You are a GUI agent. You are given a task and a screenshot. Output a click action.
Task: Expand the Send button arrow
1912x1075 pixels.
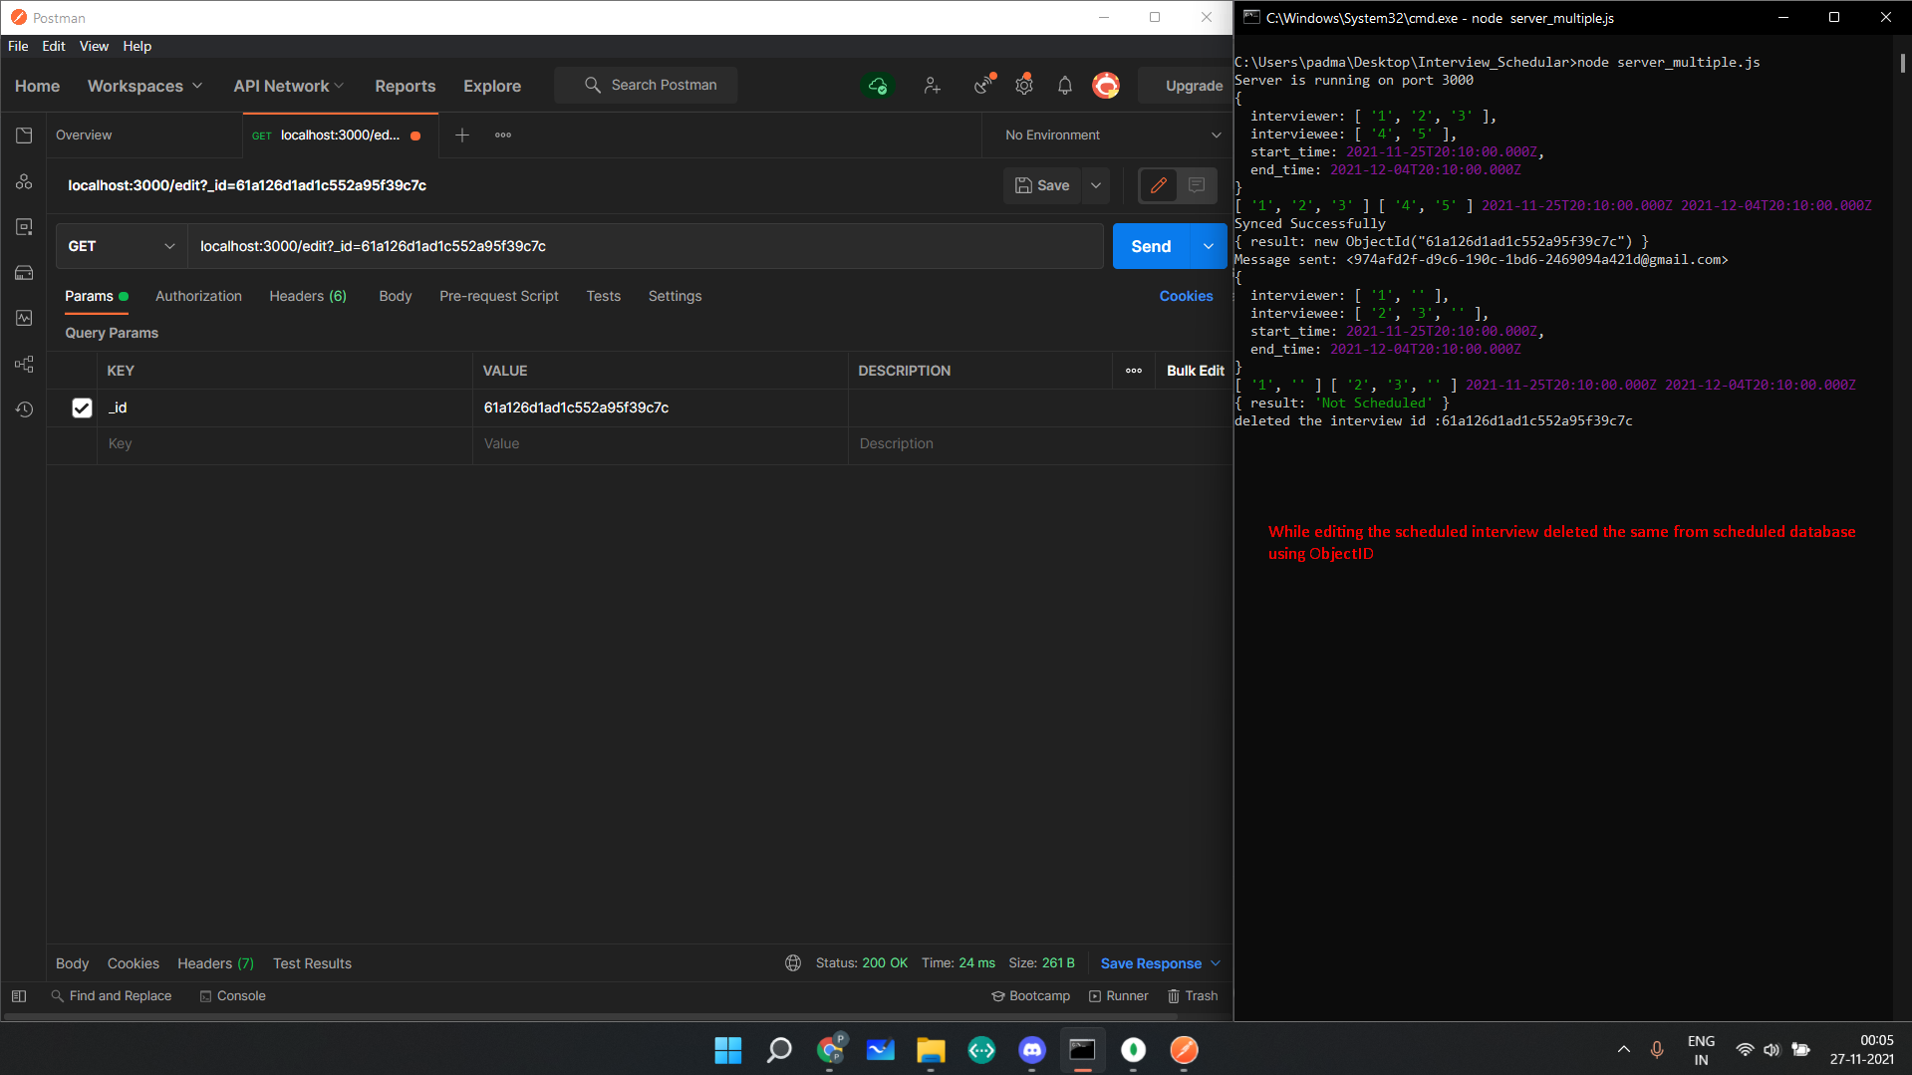[x=1209, y=246]
